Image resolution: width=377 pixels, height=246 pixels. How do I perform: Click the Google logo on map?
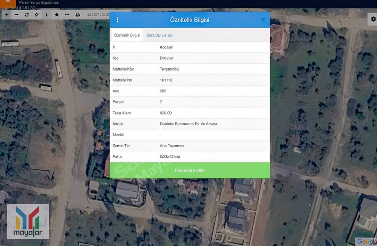367,241
